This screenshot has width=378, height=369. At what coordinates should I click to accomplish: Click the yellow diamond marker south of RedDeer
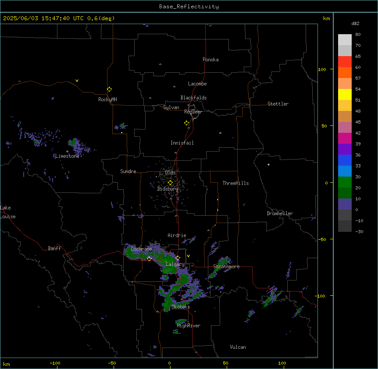(x=187, y=123)
